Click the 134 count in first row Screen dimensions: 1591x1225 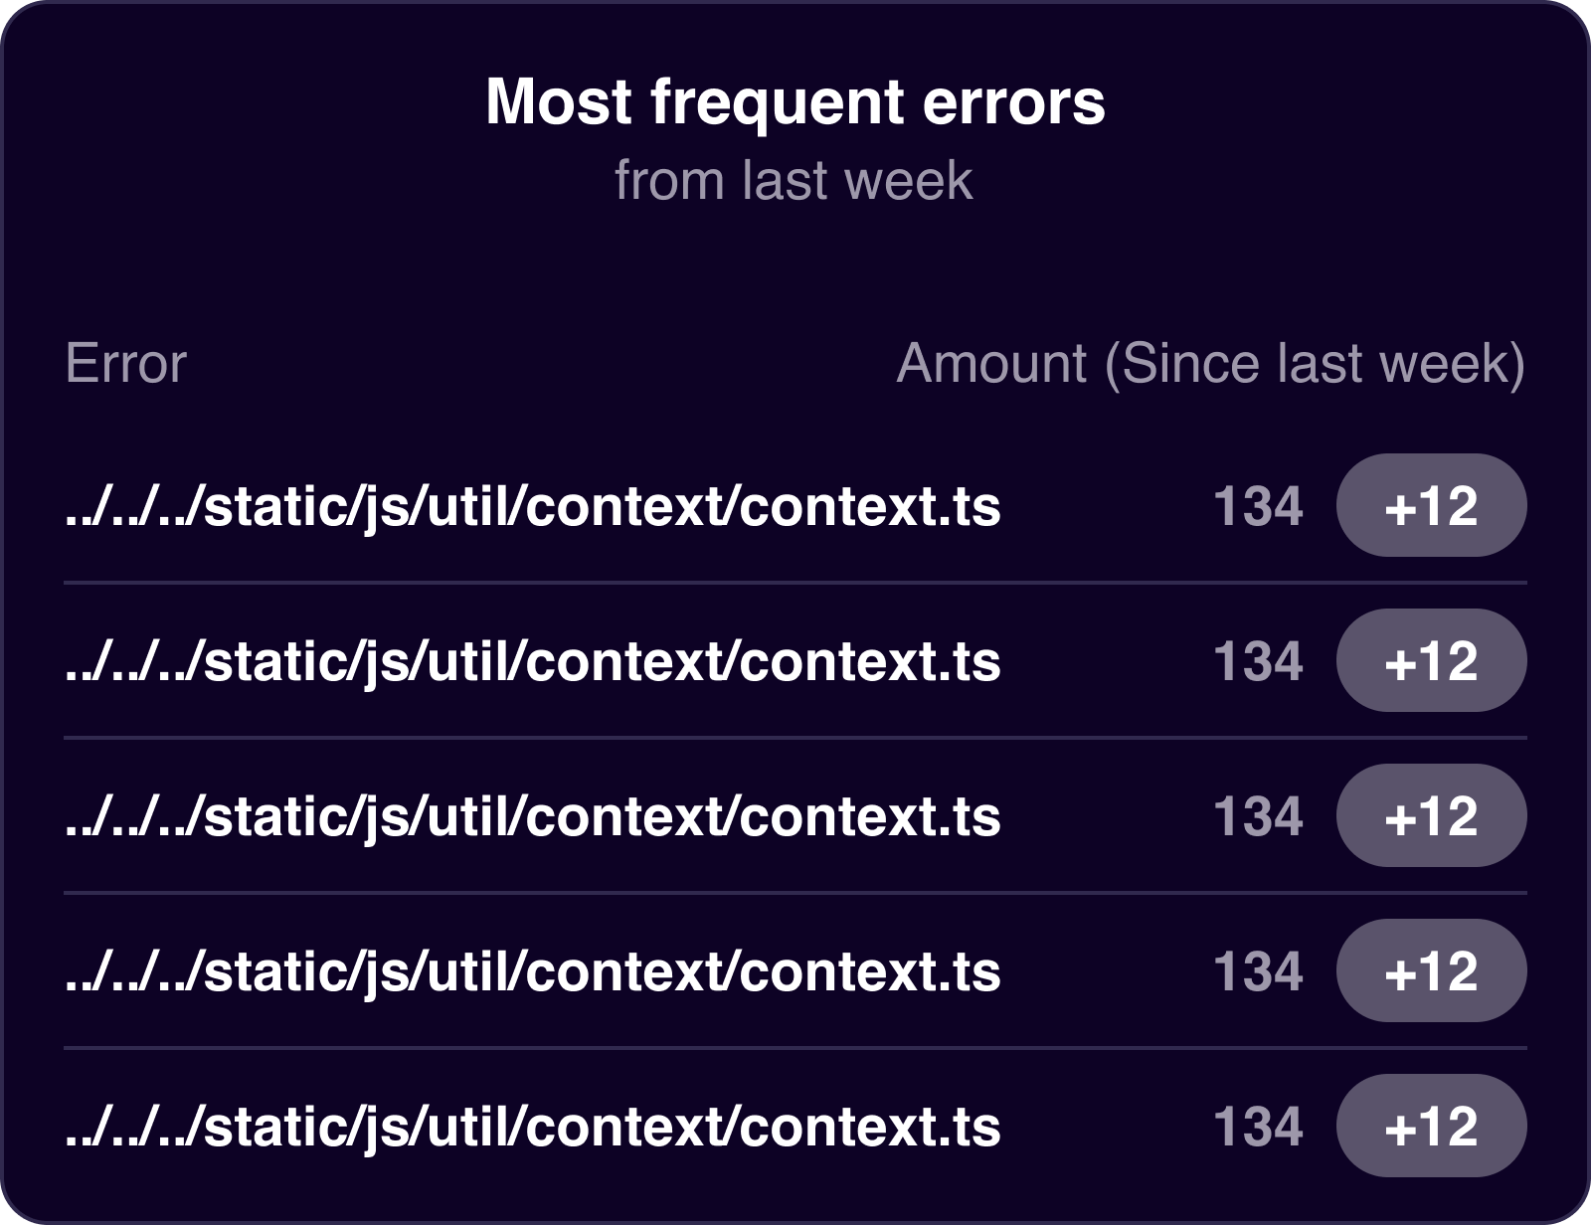pos(1258,506)
